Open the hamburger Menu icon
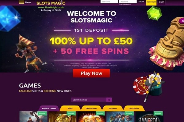Screen dimensions: 184x122 coord(21,2)
